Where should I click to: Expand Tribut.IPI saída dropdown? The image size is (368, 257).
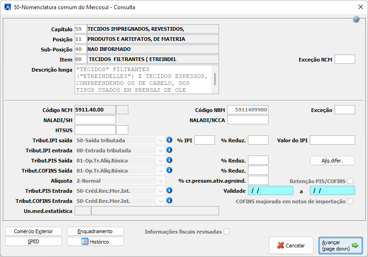pos(161,140)
